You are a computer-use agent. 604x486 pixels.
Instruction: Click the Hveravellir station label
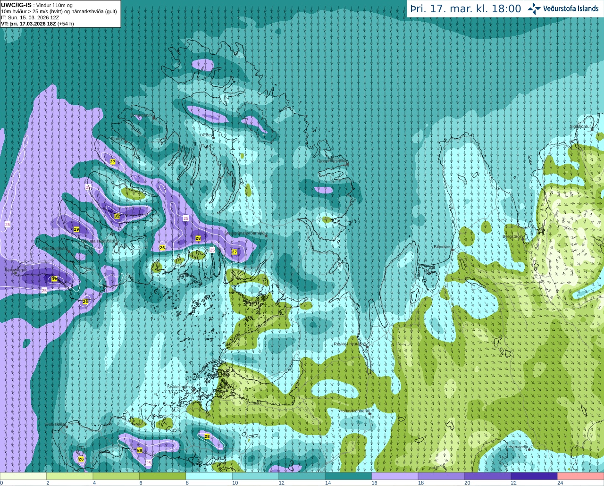pyautogui.click(x=519, y=446)
